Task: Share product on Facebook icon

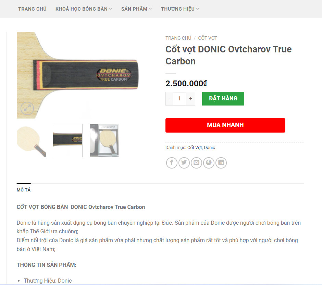Action: pos(172,163)
